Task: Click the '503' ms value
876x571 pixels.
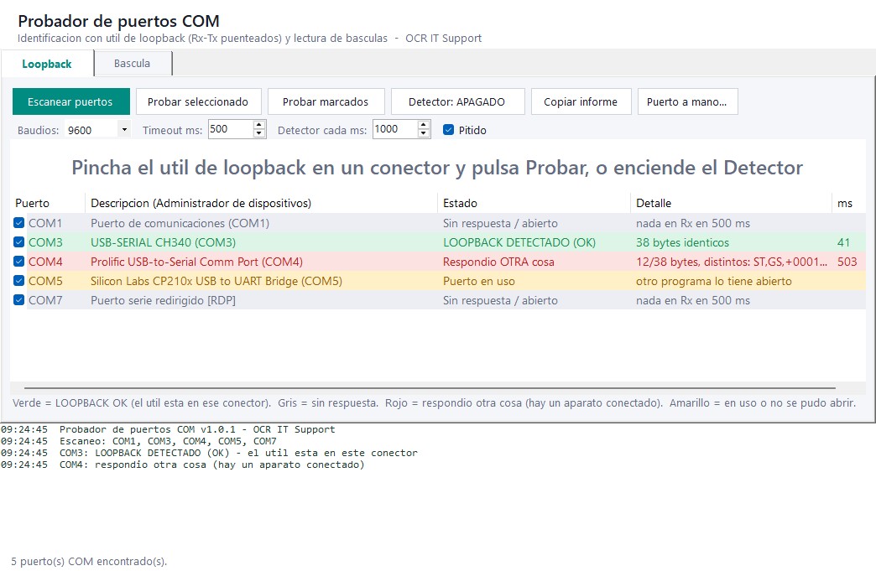Action: (x=847, y=262)
